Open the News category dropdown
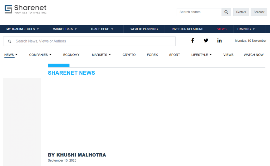The width and height of the screenshot is (270, 166). (11, 55)
